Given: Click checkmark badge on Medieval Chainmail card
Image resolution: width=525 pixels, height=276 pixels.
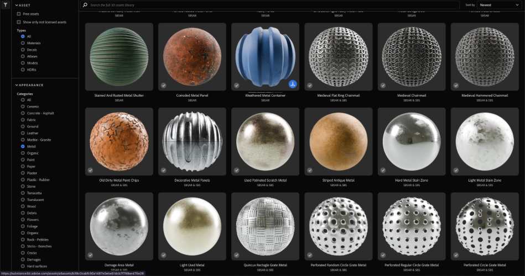Looking at the screenshot, I should click(x=383, y=86).
